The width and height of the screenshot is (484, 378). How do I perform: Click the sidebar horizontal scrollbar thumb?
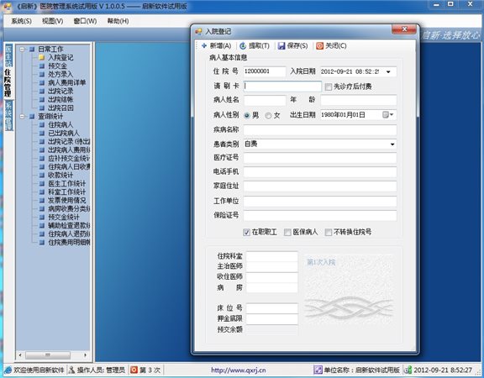pos(48,354)
